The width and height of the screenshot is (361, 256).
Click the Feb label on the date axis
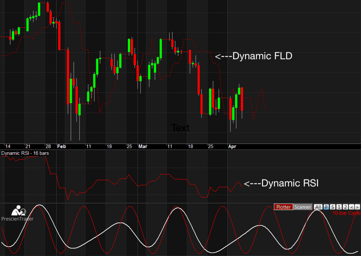(61, 146)
